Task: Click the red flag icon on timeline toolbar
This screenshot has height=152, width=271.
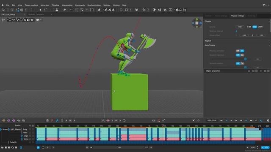Action: coord(52,120)
